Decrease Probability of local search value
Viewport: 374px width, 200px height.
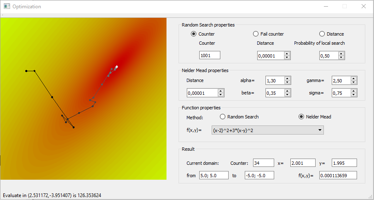(x=341, y=58)
